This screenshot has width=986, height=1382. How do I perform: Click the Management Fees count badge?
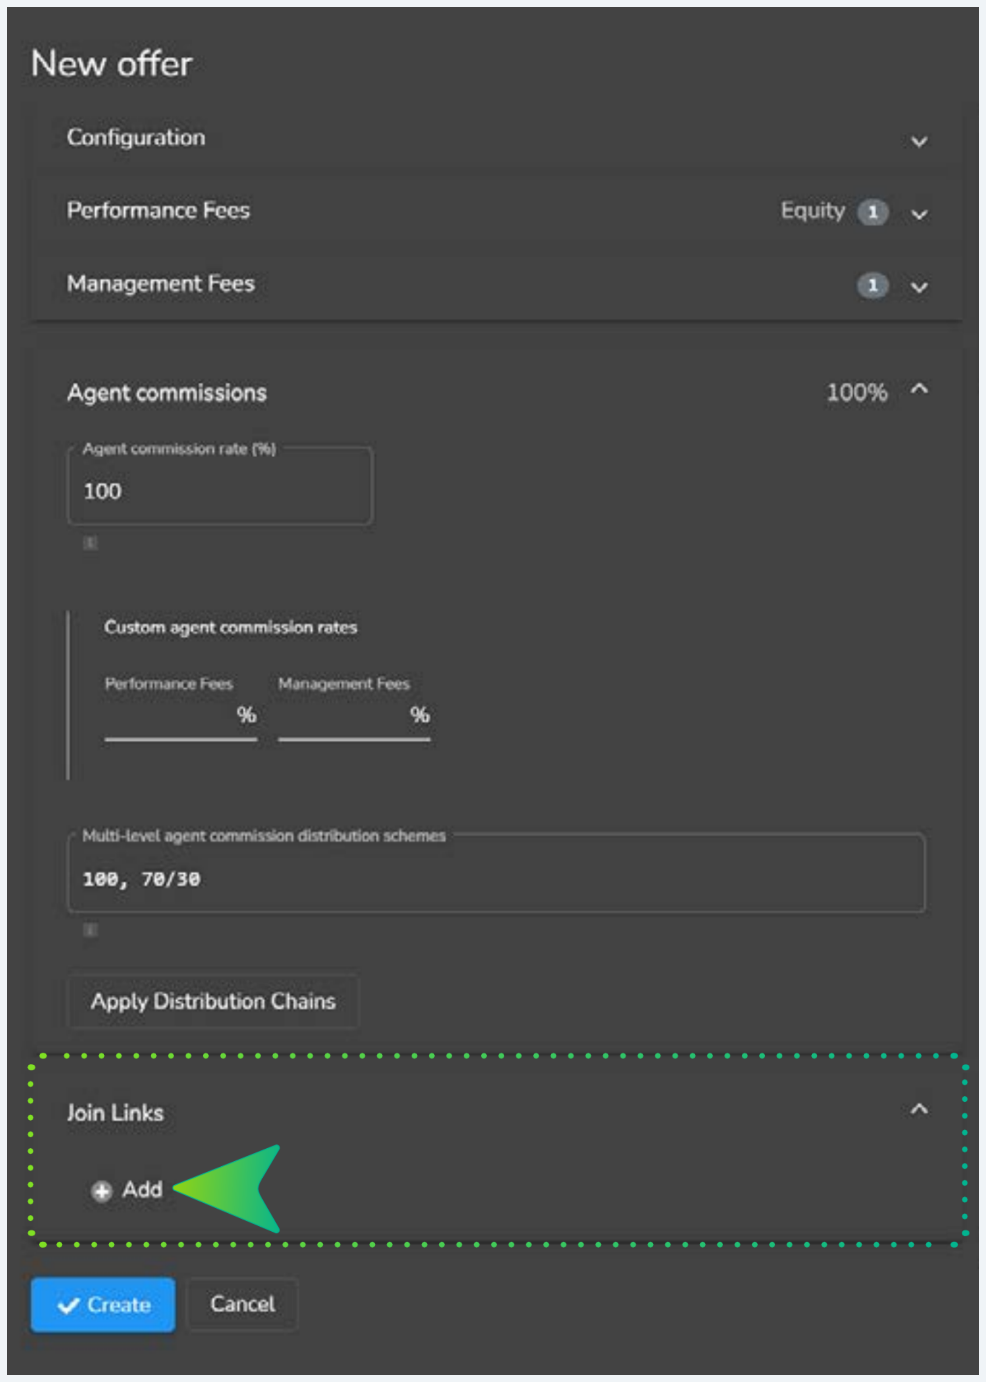click(873, 285)
